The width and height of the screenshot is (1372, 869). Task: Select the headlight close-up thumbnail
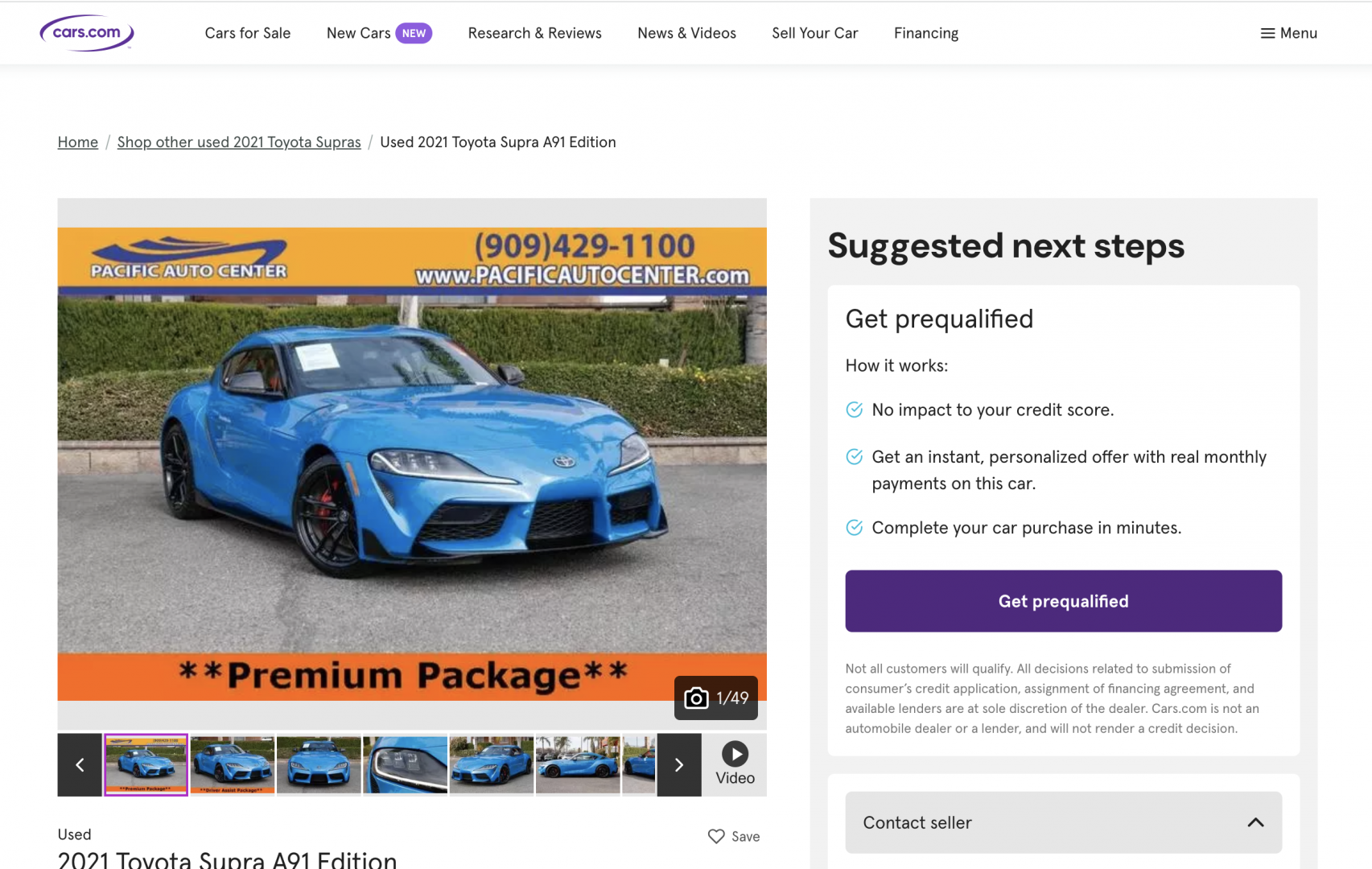click(405, 764)
